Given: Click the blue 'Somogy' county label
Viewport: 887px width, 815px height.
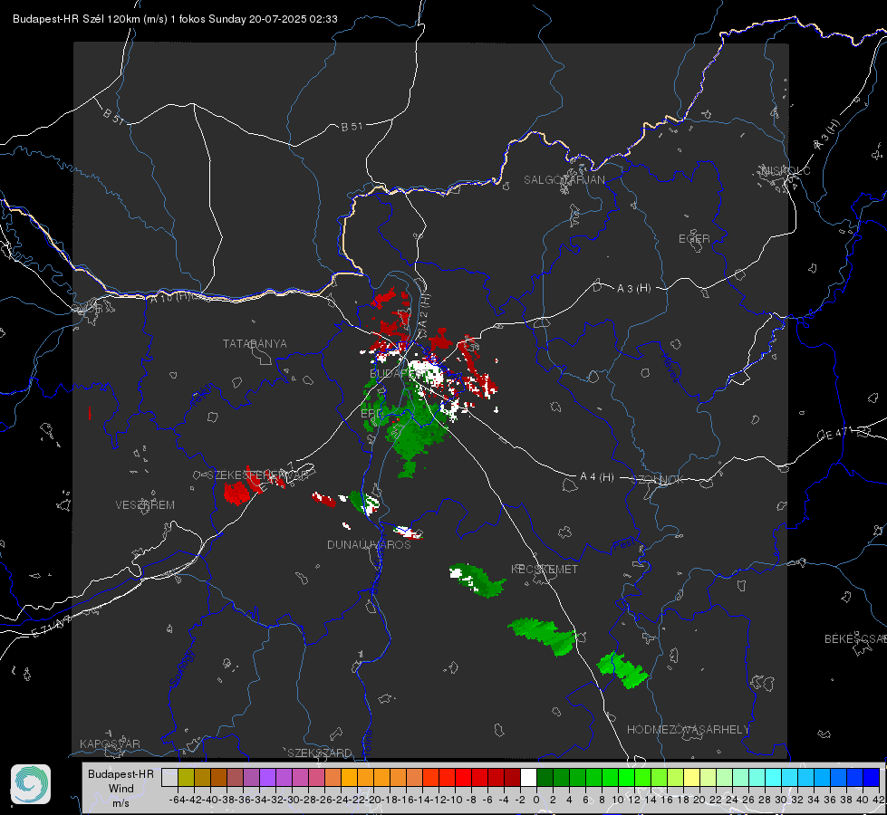Looking at the screenshot, I should (181, 668).
